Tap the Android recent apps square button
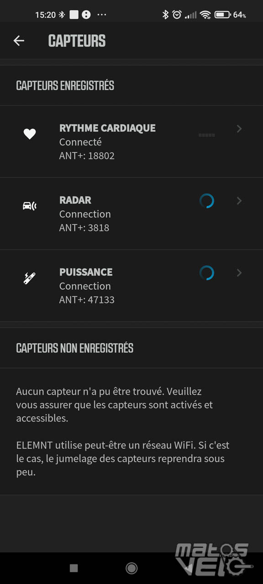This screenshot has width=263, height=584. [74, 568]
